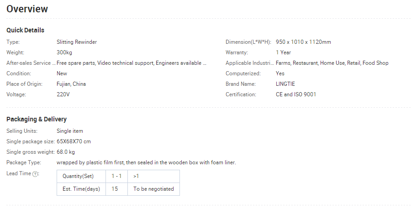The width and height of the screenshot is (411, 209).
Task: Click the truncated After-sales Service label
Action: 31,63
